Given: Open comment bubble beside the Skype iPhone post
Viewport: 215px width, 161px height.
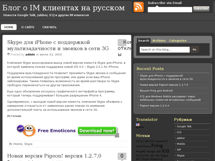Looking at the screenshot, I should click(122, 43).
